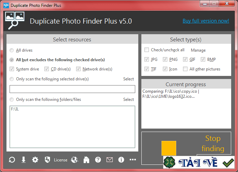Toggle the JPG type checkbox

point(146,59)
